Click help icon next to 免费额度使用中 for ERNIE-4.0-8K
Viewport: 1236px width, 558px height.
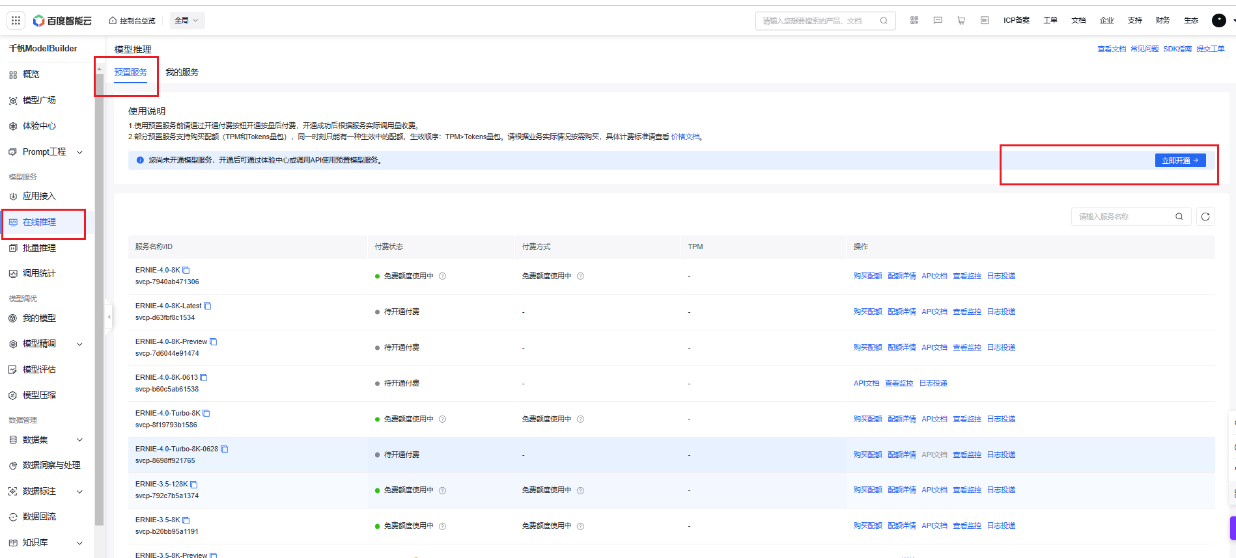click(x=443, y=276)
